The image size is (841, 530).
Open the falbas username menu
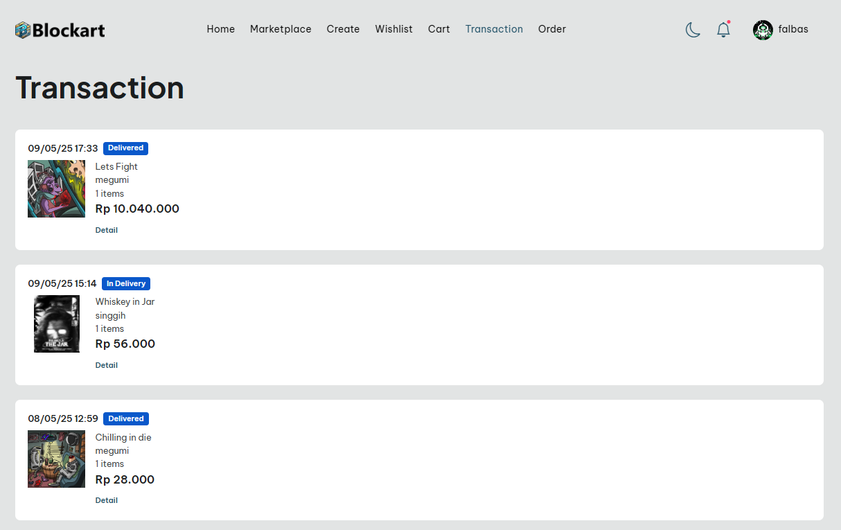click(793, 29)
